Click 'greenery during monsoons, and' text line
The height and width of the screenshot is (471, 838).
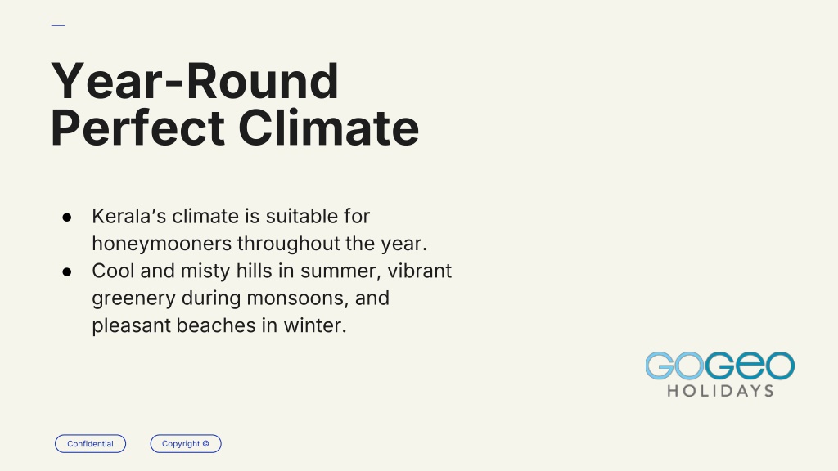(241, 298)
